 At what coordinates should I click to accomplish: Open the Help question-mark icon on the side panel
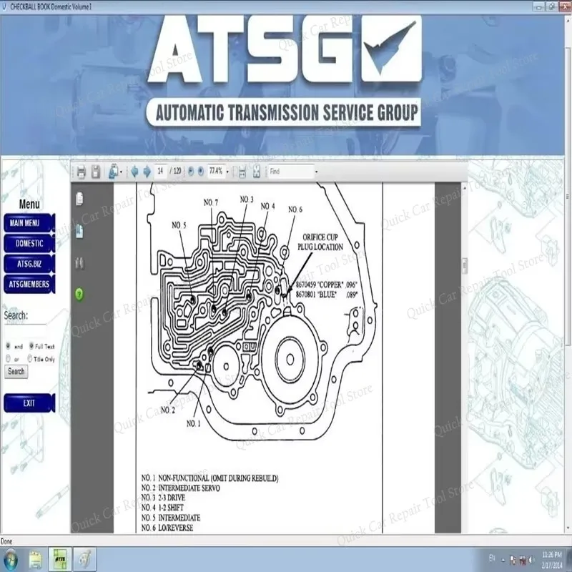80,293
